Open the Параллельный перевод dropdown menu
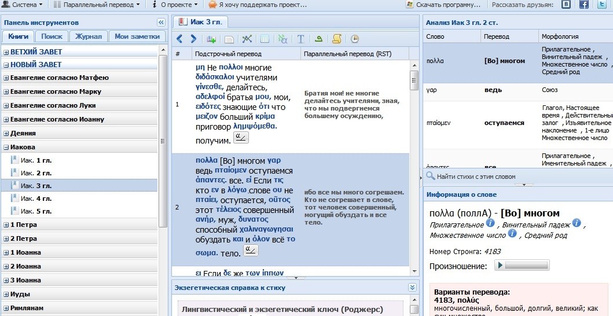The height and width of the screenshot is (316, 613). coord(96,5)
